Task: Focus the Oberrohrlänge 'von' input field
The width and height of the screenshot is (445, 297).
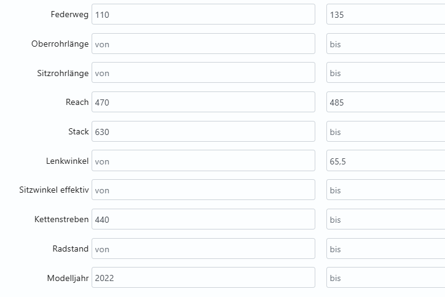Action: click(203, 44)
